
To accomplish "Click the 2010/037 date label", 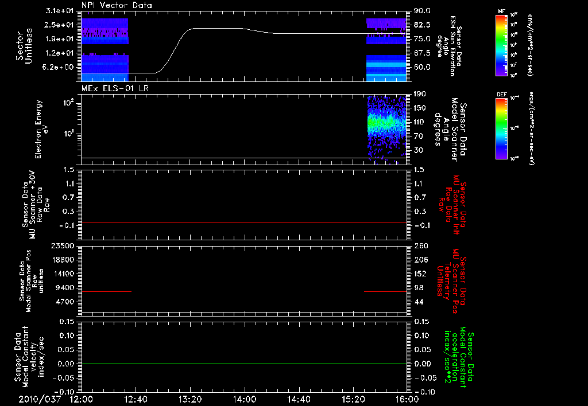I will 40,400.
